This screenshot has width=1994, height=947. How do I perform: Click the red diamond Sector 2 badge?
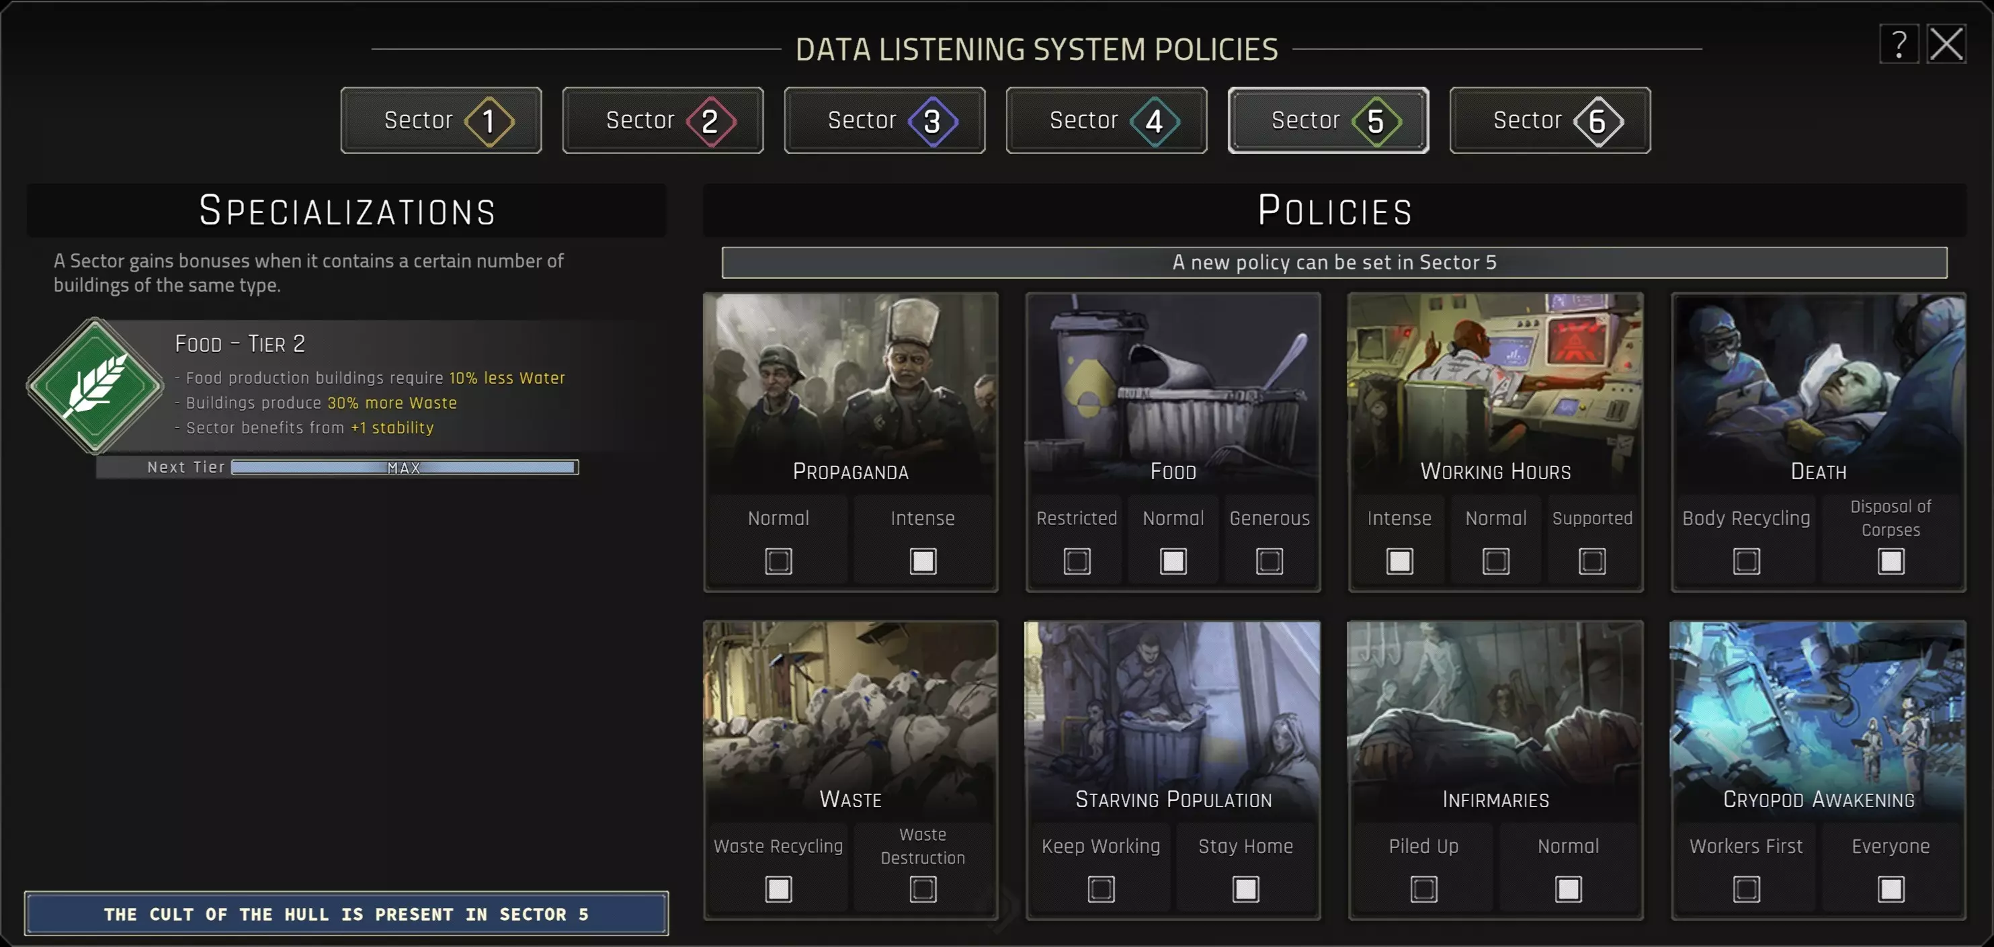[x=710, y=121]
